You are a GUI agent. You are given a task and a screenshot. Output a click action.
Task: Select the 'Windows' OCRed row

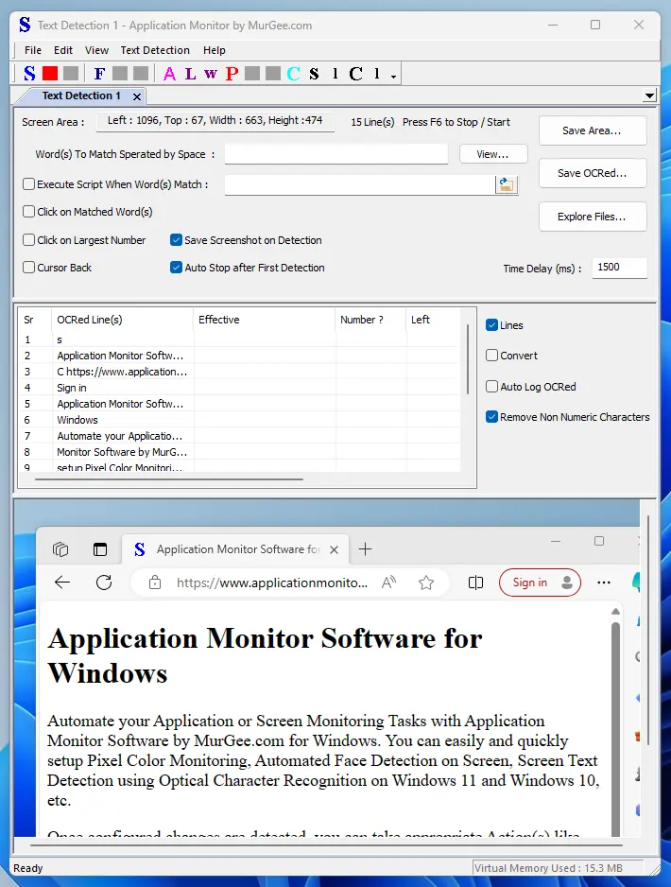[239, 420]
